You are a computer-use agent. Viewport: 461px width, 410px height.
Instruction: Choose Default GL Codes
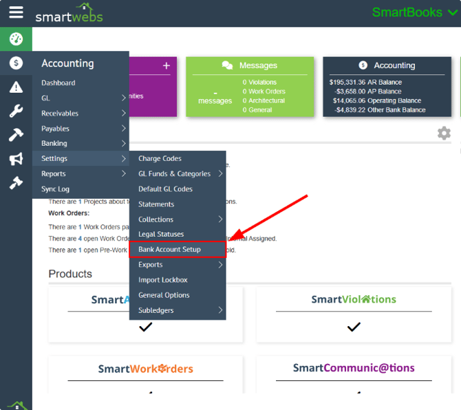click(165, 189)
